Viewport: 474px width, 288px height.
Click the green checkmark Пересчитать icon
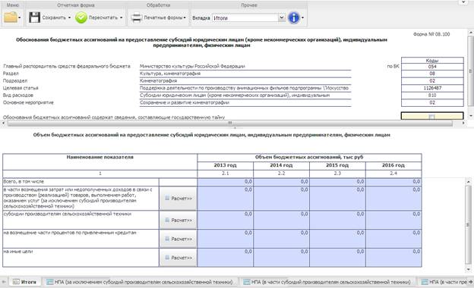(81, 17)
